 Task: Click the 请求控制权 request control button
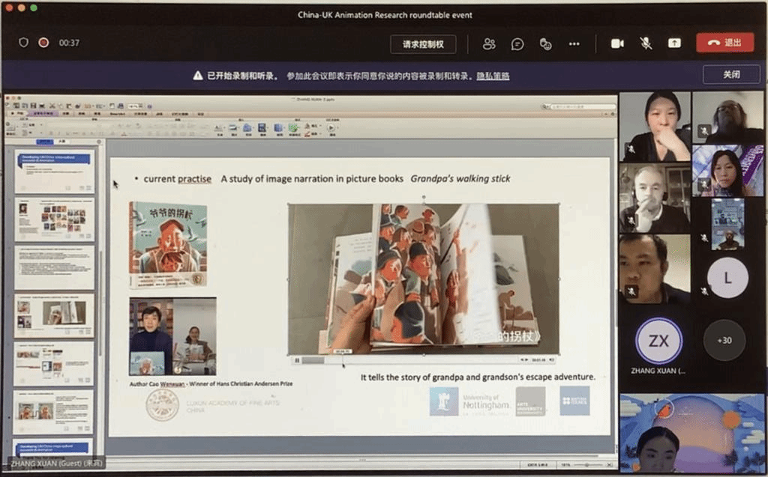[x=423, y=44]
